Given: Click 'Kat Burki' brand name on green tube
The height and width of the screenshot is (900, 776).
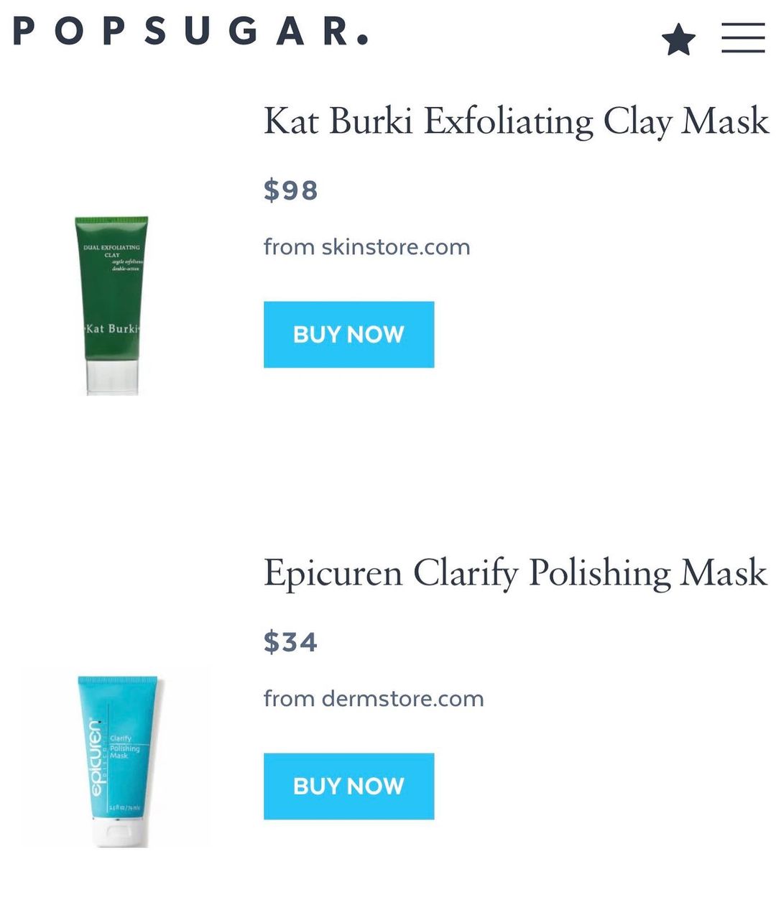Looking at the screenshot, I should pyautogui.click(x=111, y=329).
